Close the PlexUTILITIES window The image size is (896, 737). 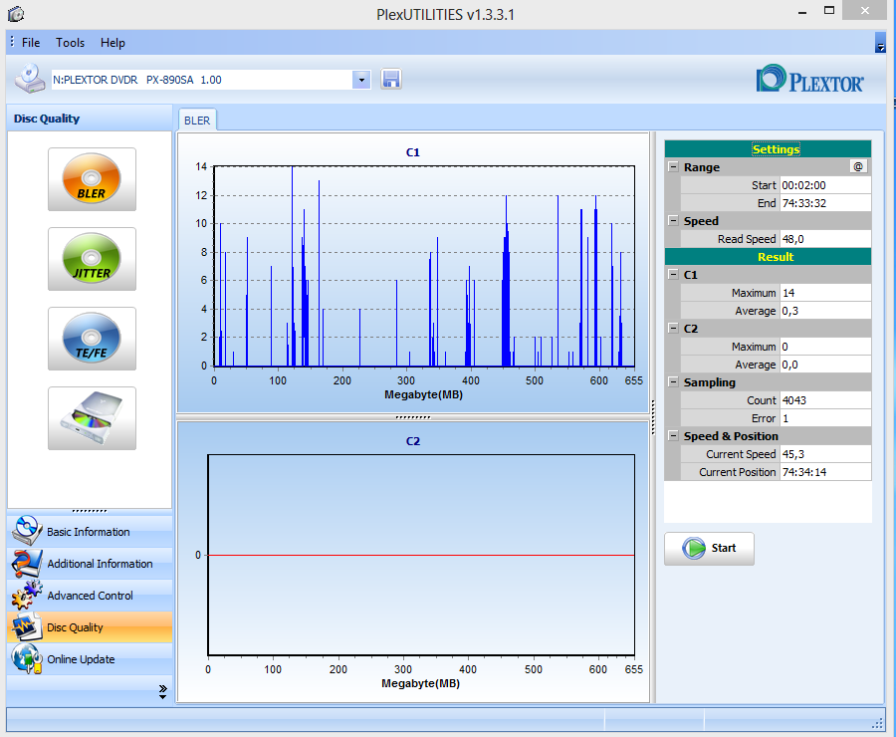pos(865,11)
